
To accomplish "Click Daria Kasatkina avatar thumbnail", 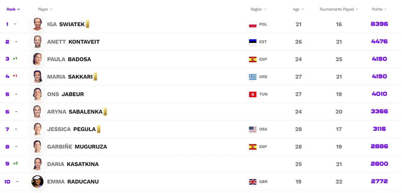I will coord(37,164).
